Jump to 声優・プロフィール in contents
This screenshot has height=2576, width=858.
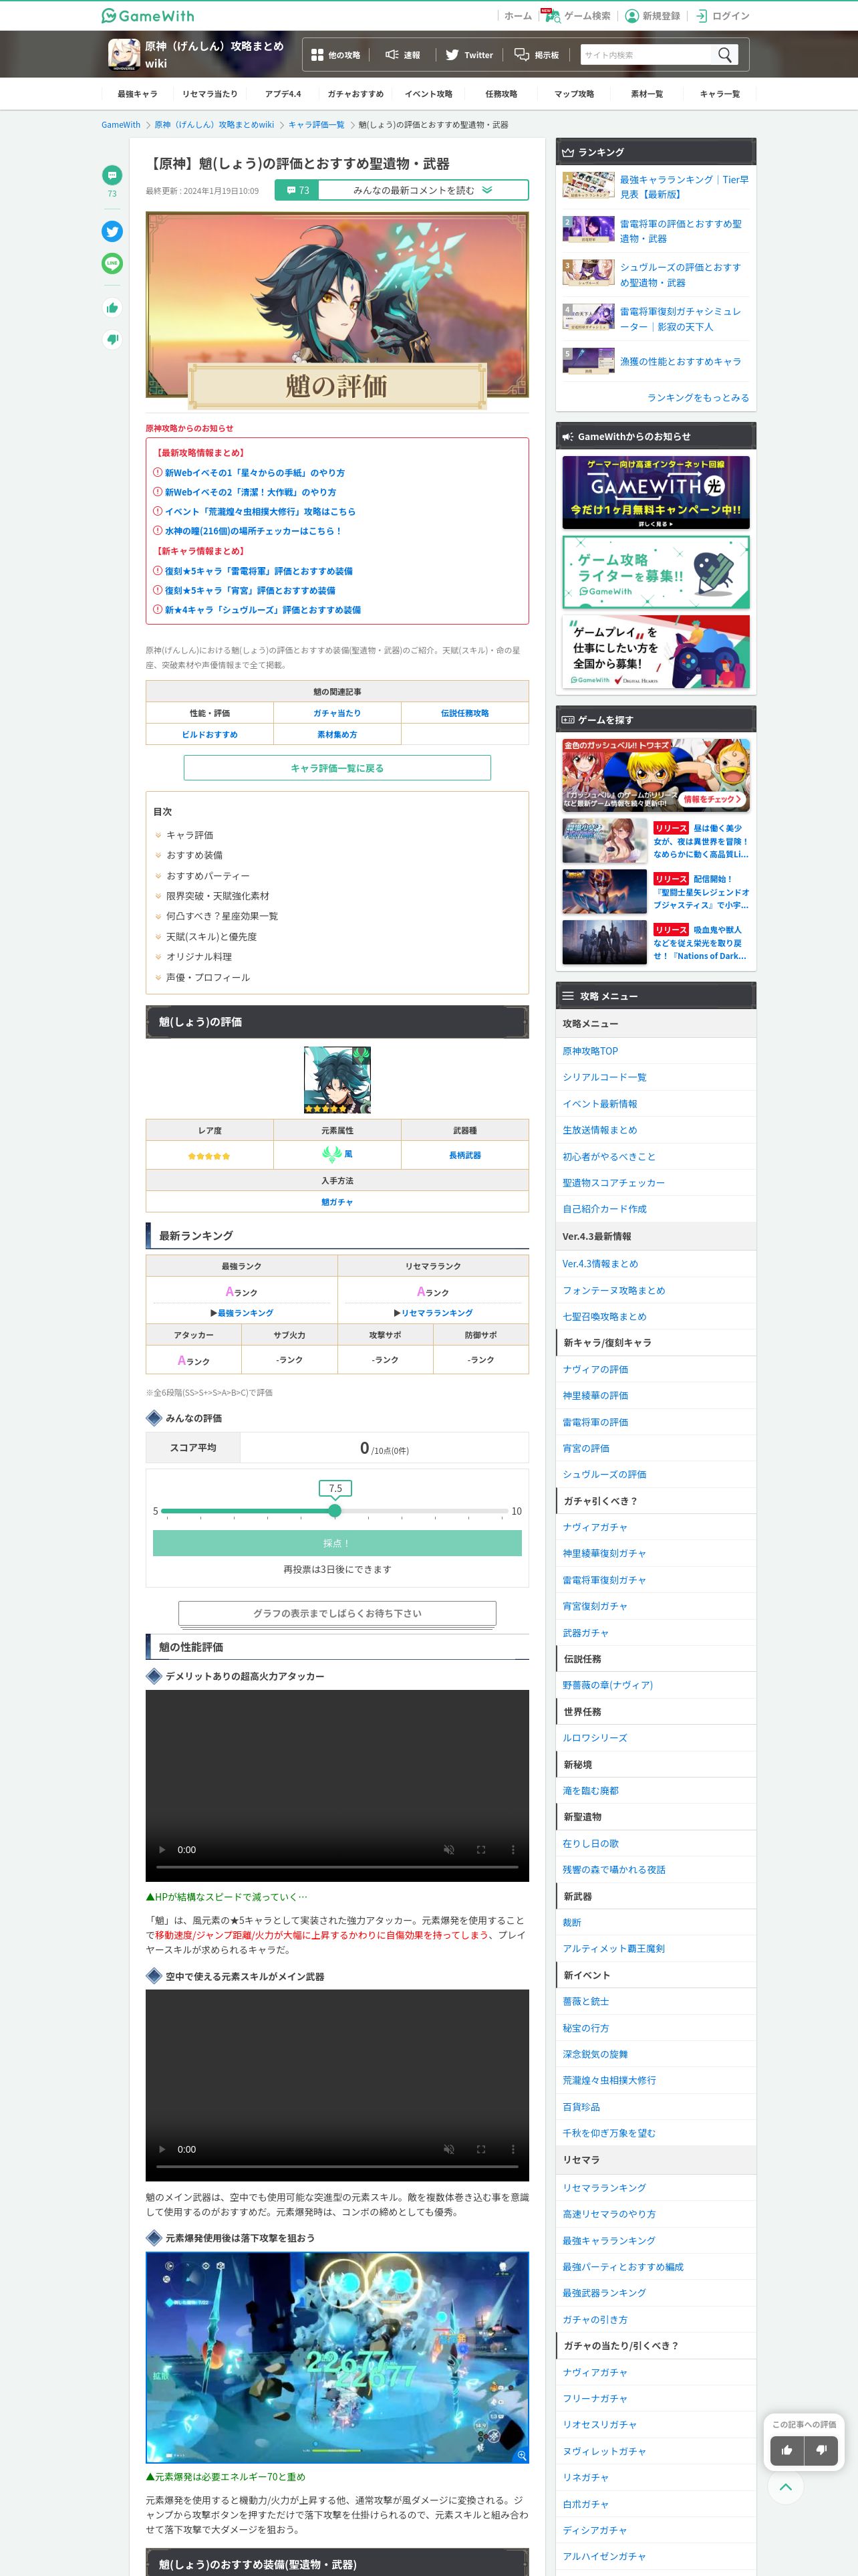tap(208, 977)
